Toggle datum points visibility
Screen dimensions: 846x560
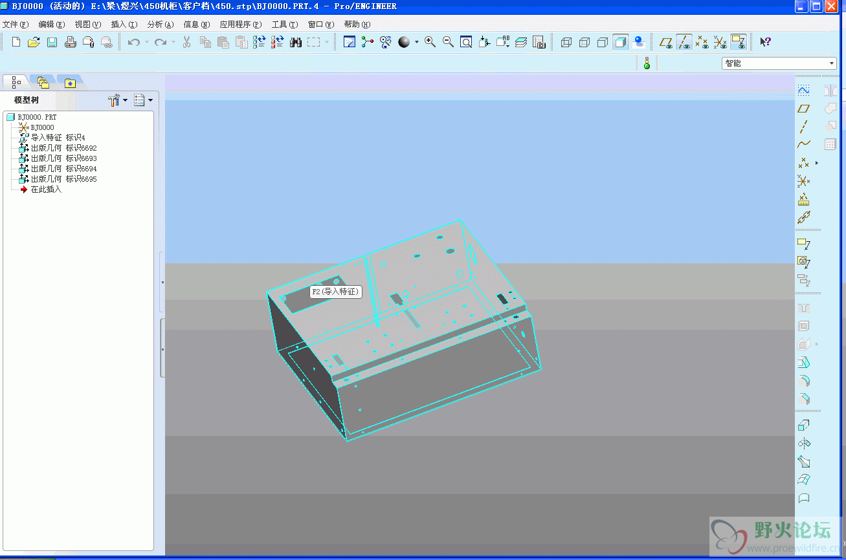702,42
